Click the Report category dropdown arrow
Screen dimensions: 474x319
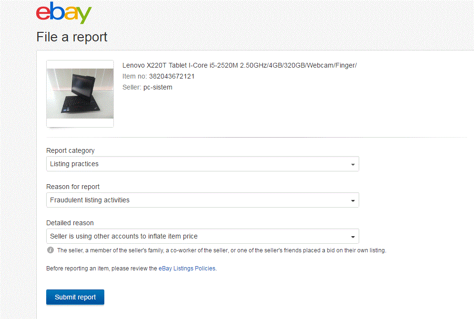pyautogui.click(x=353, y=164)
